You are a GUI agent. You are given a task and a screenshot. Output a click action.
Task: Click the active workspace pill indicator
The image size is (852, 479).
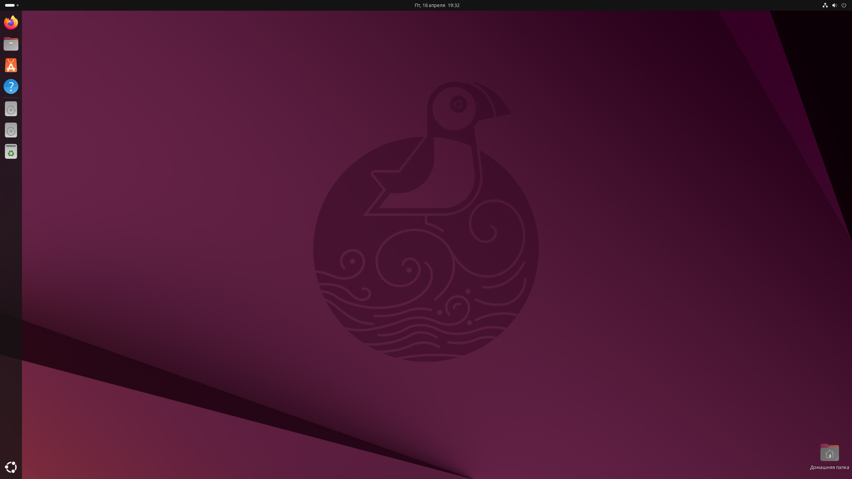click(x=10, y=5)
